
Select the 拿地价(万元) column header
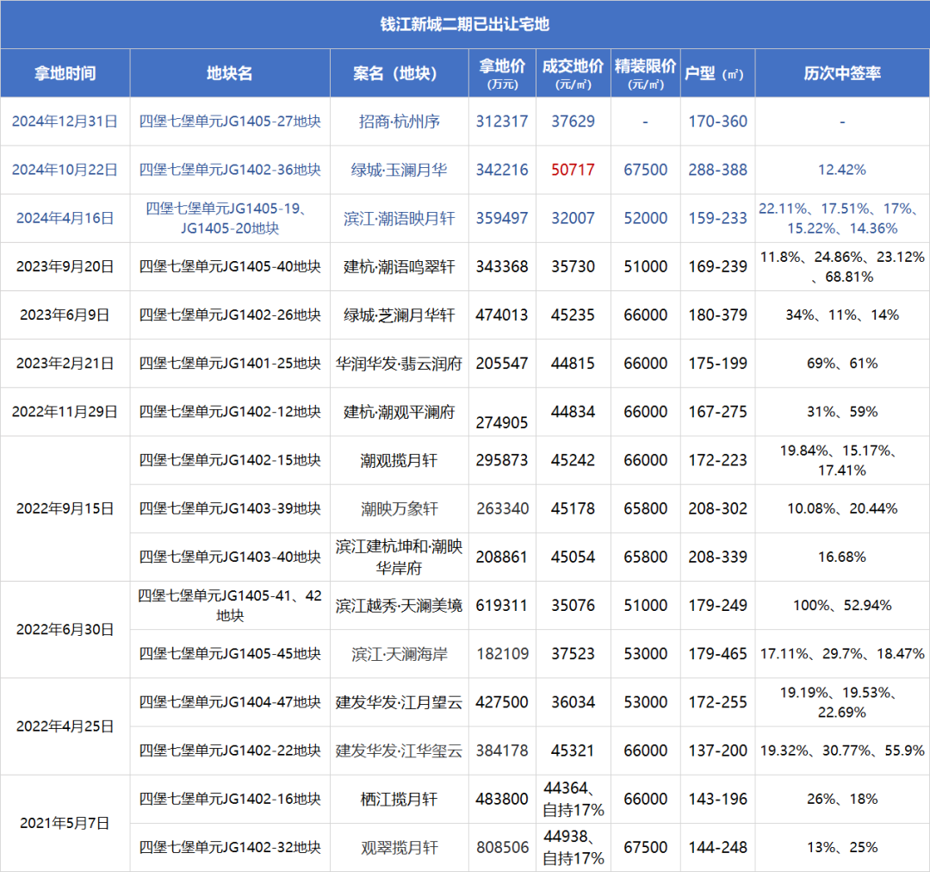pyautogui.click(x=502, y=73)
